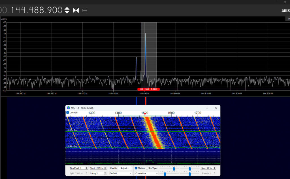290x179 pixels.
Task: Close the WSJT-X Wide Graph window
Action: (216, 108)
